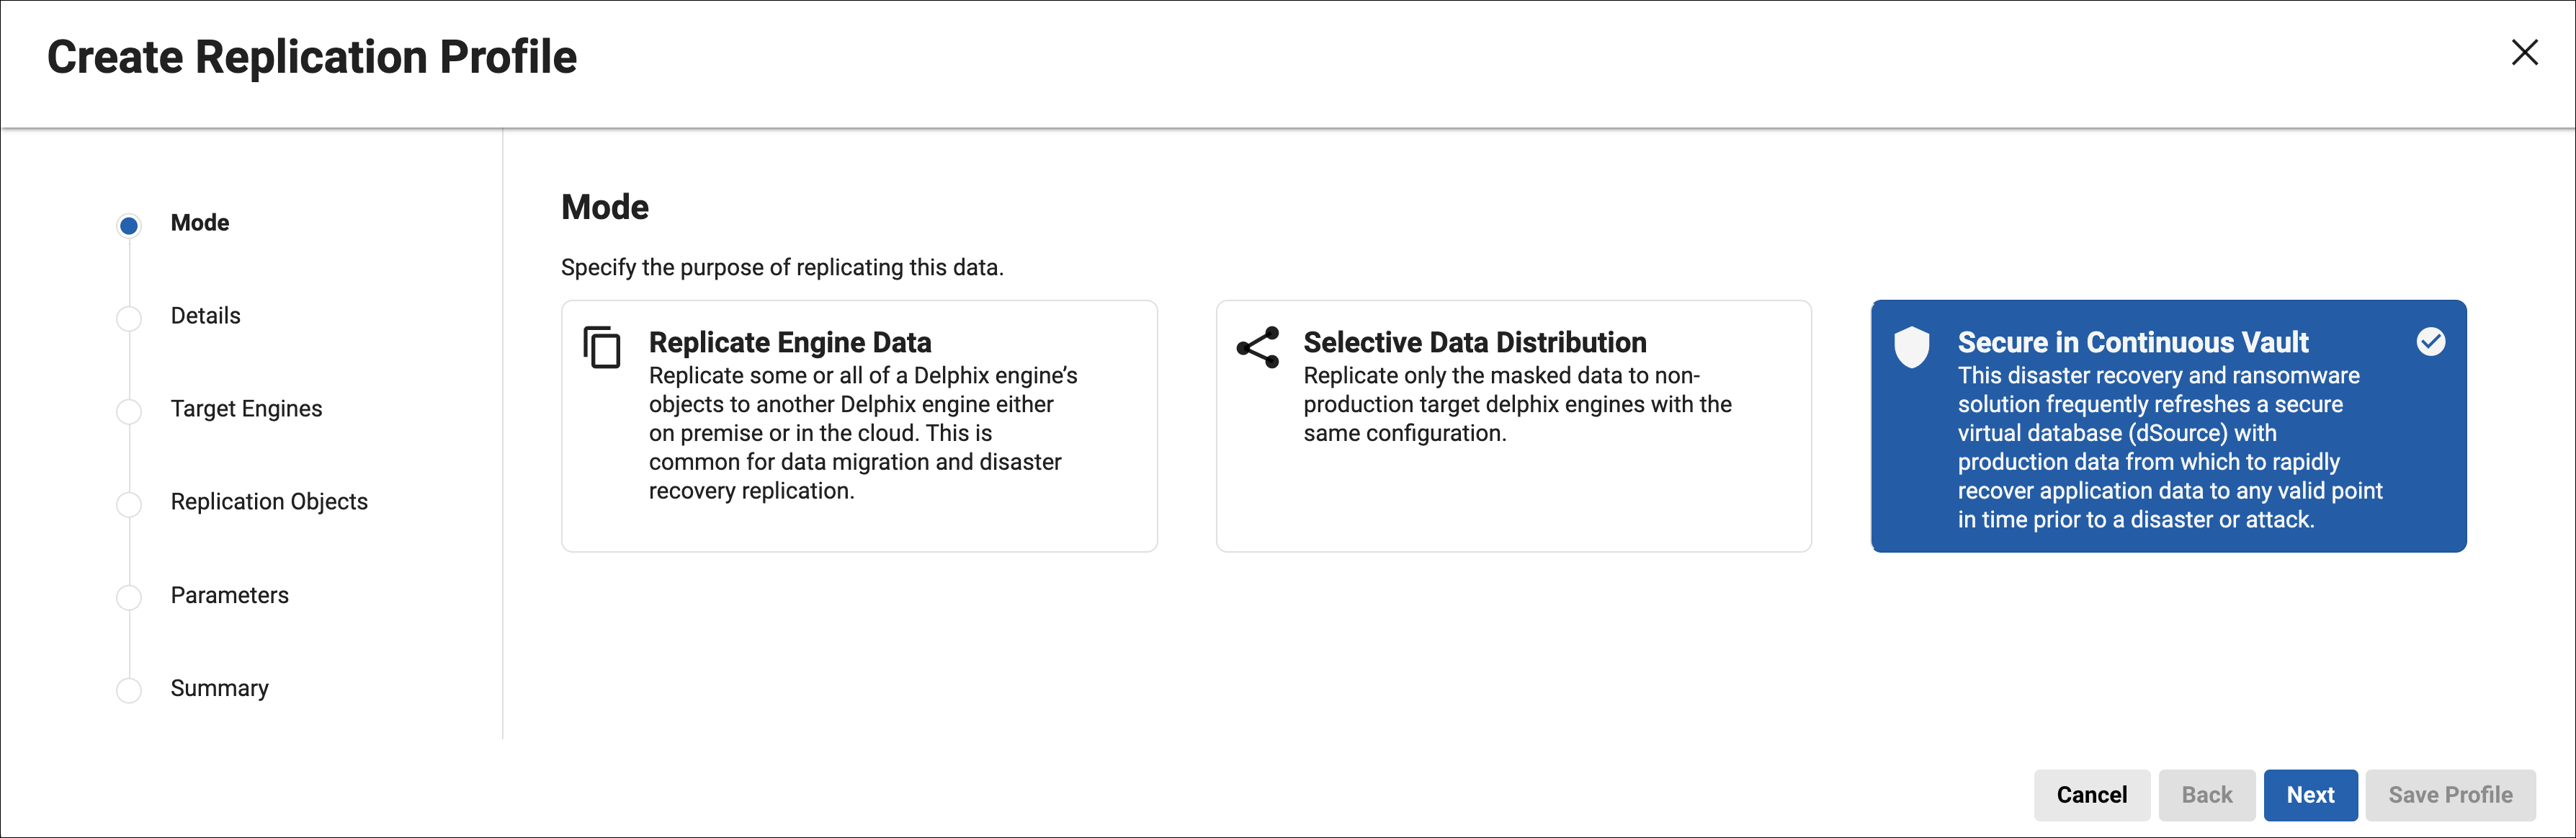Choose the Selective Data Distribution mode title

1474,342
